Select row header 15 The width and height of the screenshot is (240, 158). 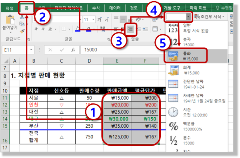(5, 126)
